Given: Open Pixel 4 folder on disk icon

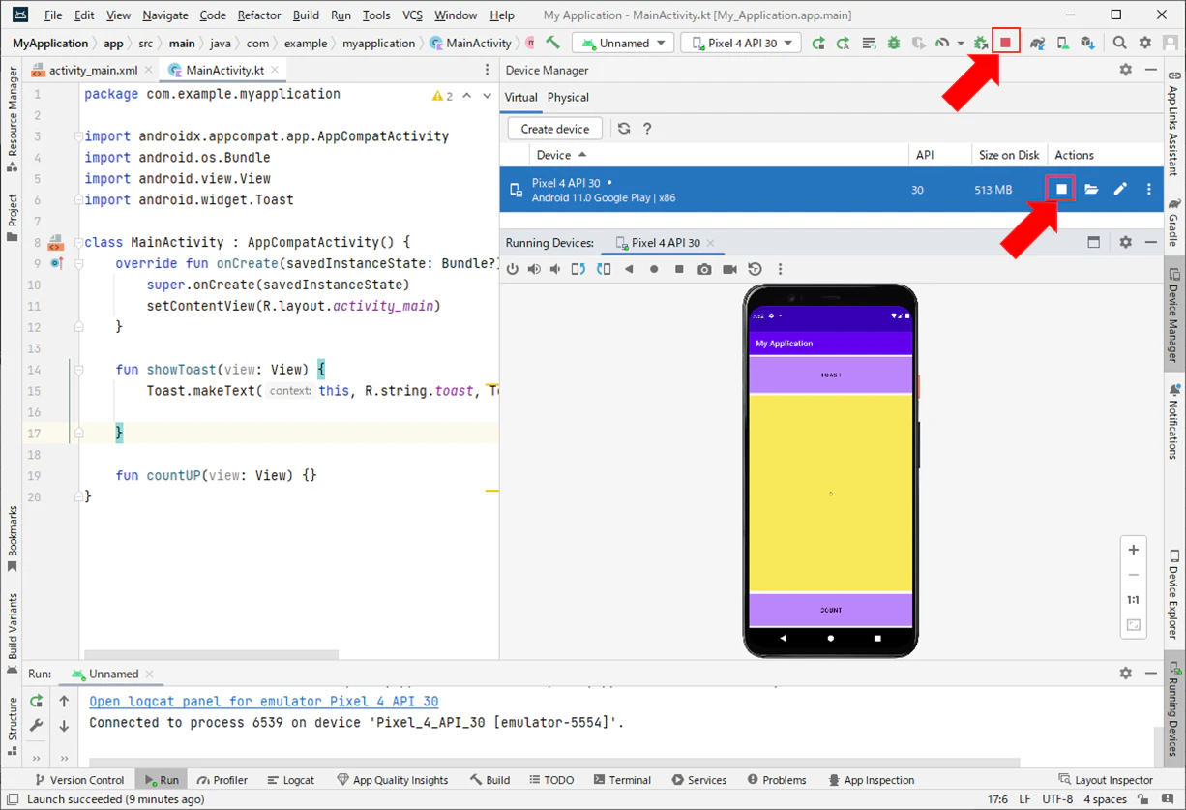Looking at the screenshot, I should tap(1091, 189).
